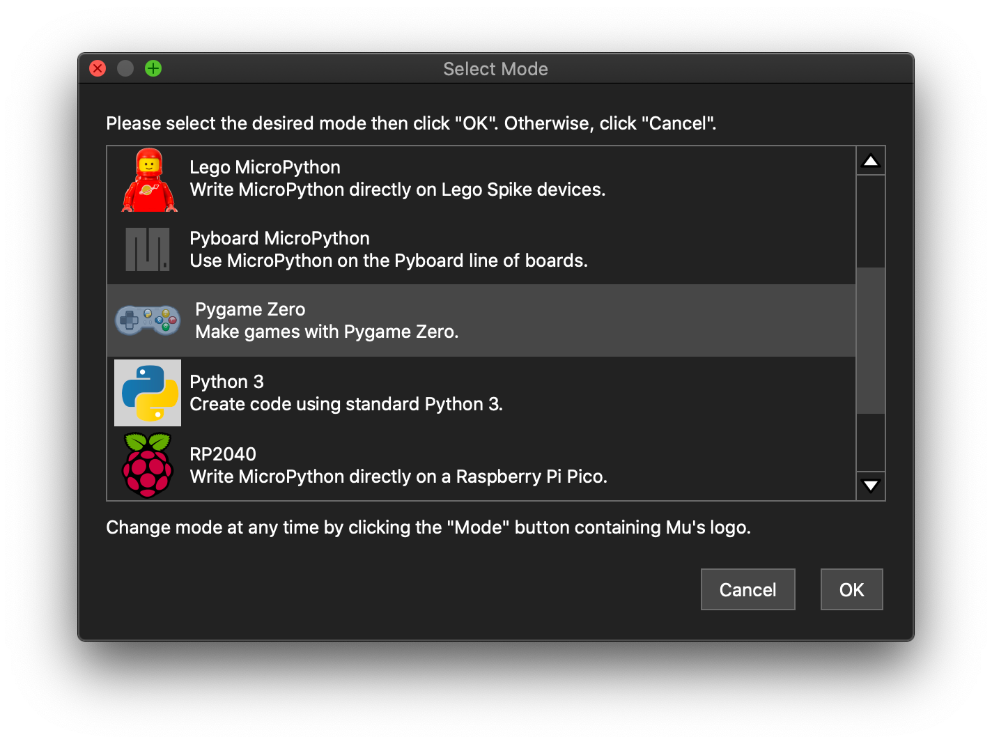Click the Pygame Zero gamepad icon
The width and height of the screenshot is (992, 744).
147,320
